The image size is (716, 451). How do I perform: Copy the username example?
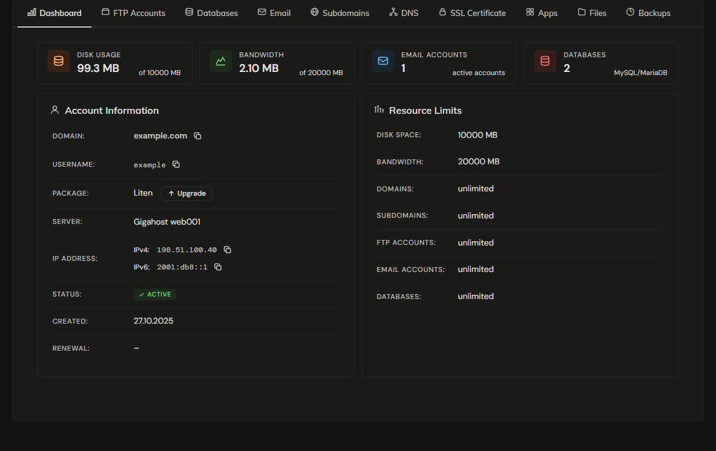point(176,164)
